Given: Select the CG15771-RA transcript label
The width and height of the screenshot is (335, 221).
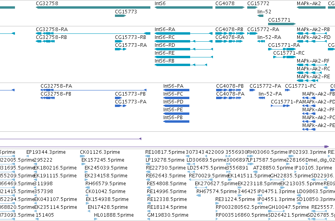Looking at the screenshot, I should pyautogui.click(x=284, y=45).
